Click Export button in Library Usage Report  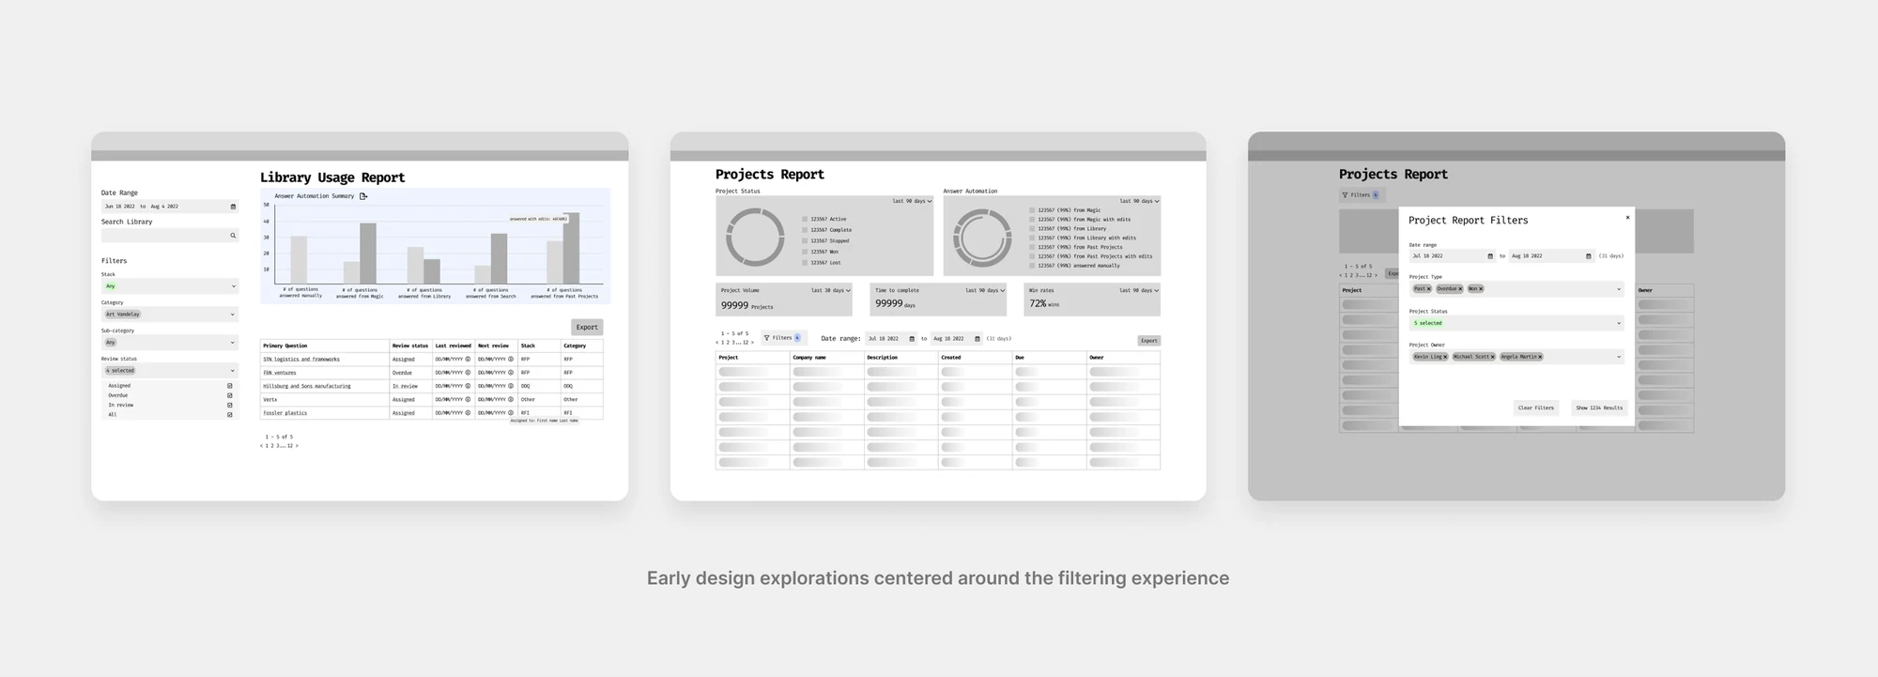pos(587,327)
